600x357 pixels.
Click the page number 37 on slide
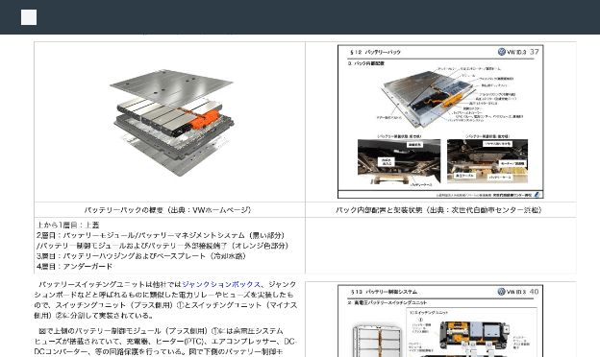535,52
